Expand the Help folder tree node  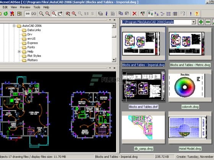(19, 51)
